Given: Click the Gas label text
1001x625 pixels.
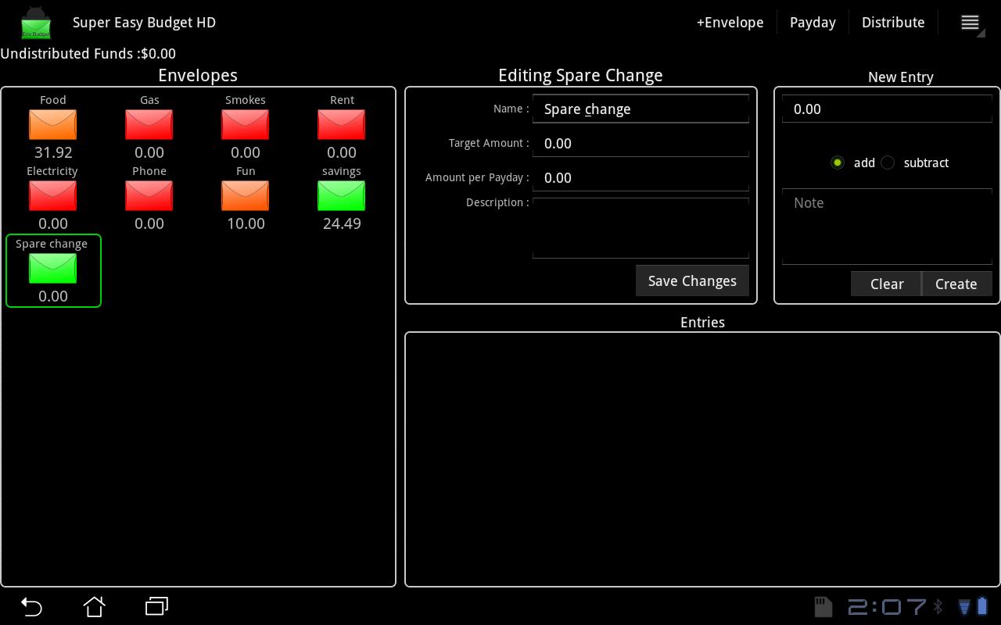Looking at the screenshot, I should point(149,100).
